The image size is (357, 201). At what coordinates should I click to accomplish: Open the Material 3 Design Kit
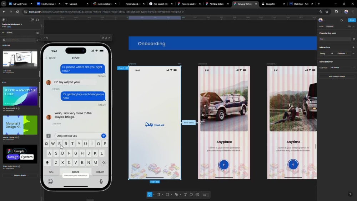[x=20, y=125]
